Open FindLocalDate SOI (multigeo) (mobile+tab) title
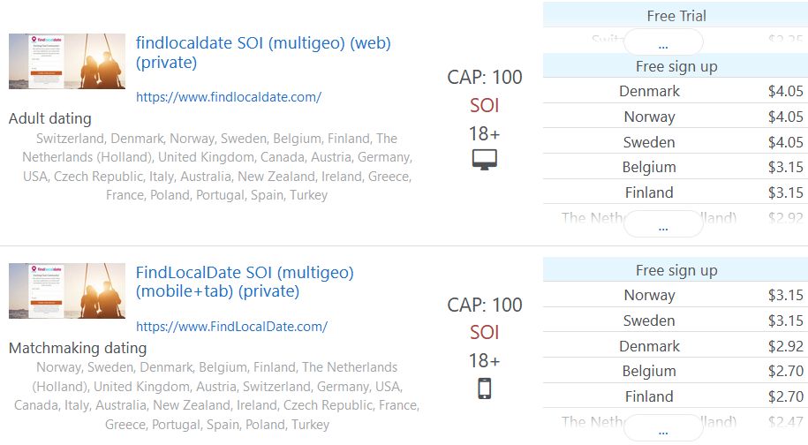Viewport: 808px width, 445px height. [x=245, y=281]
